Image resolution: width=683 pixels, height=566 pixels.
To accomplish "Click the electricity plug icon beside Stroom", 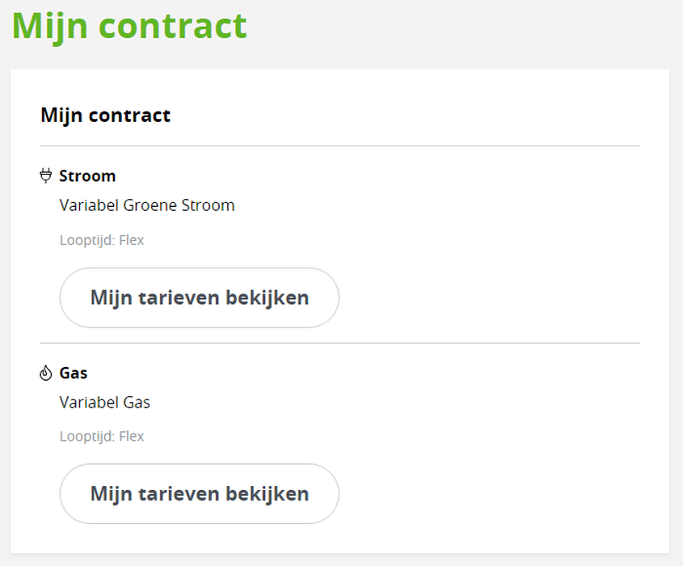I will coord(46,175).
